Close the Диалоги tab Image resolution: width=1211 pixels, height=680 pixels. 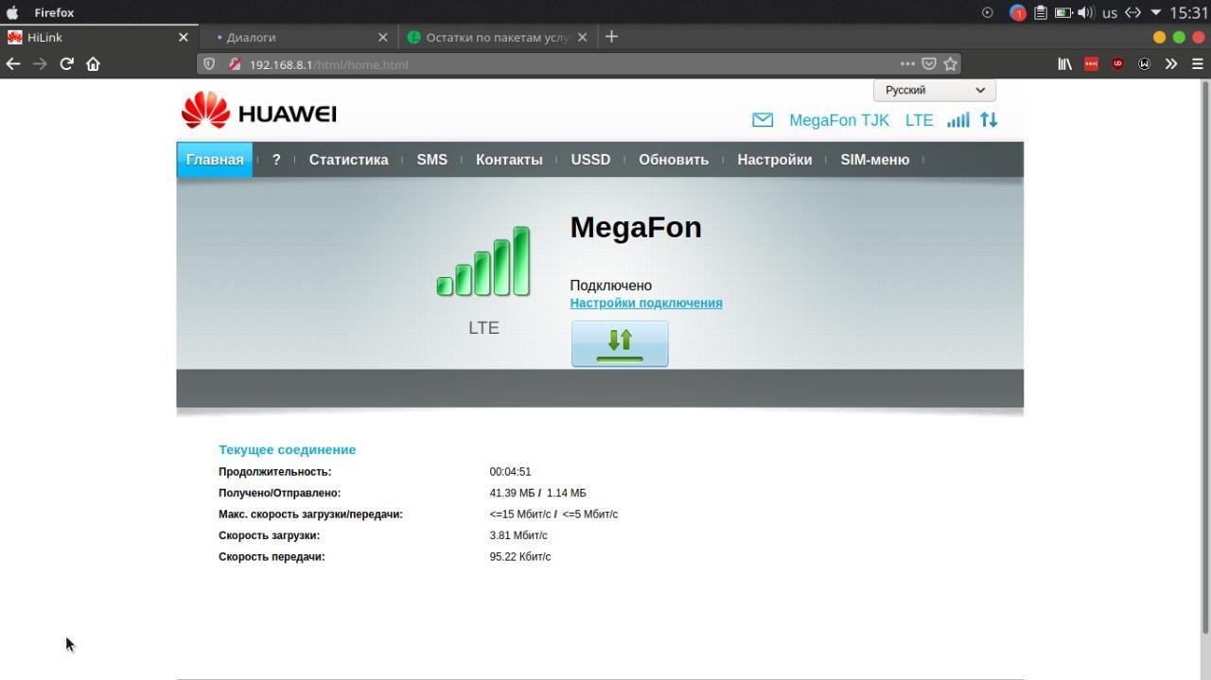click(x=382, y=37)
